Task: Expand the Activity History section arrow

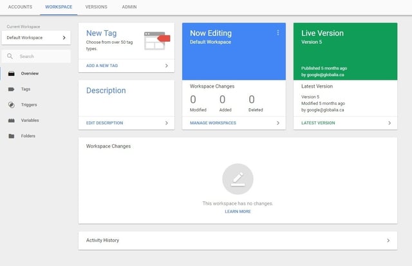Action: (388, 240)
